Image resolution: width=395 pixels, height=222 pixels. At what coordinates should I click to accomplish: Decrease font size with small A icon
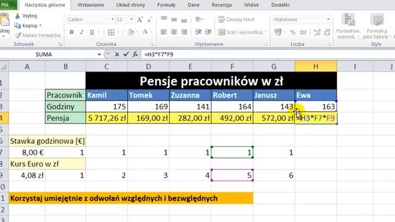(149, 20)
